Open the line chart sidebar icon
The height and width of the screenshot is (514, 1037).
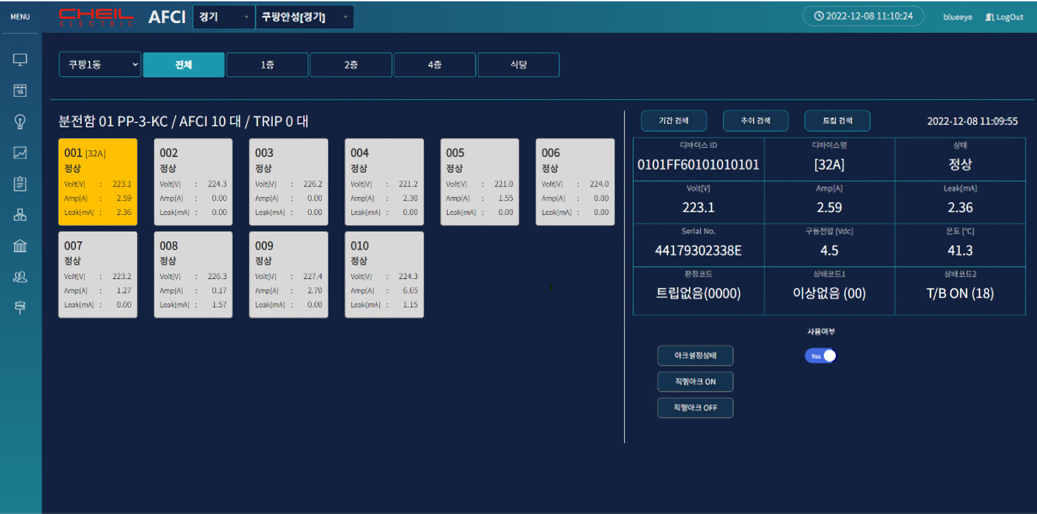click(x=20, y=153)
